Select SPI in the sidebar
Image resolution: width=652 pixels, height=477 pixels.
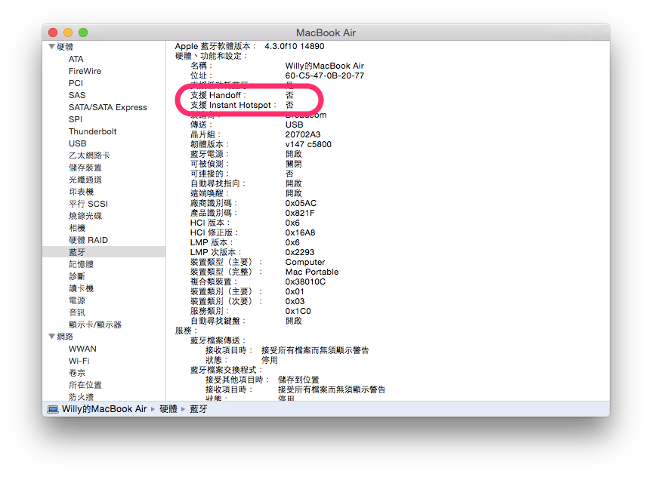tap(76, 119)
